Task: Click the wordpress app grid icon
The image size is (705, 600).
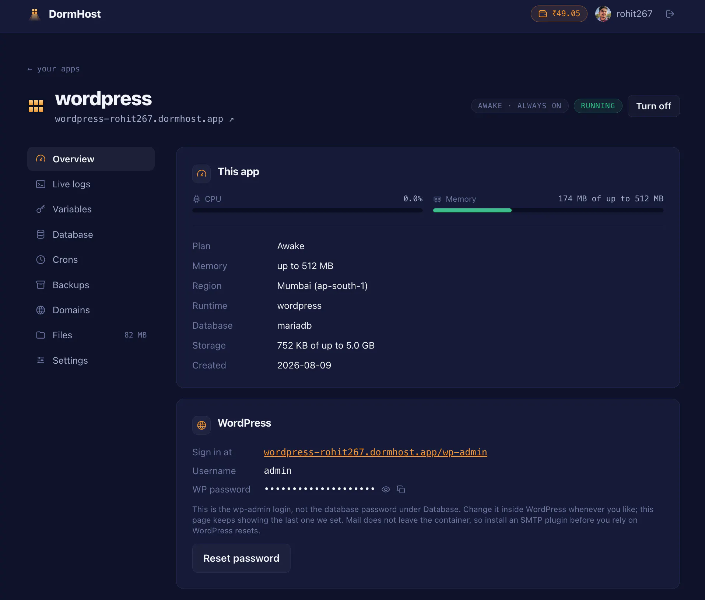Action: (x=36, y=106)
